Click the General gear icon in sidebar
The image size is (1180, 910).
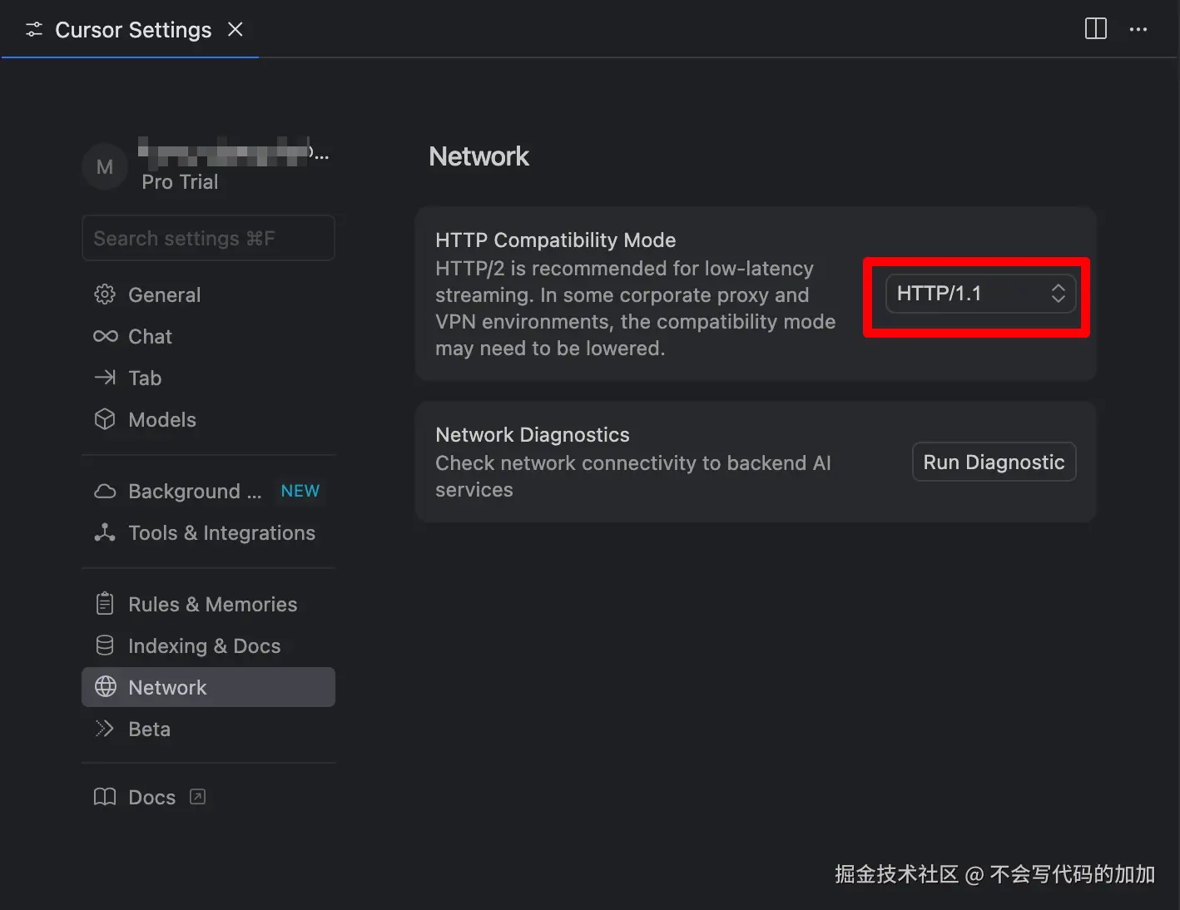click(105, 294)
